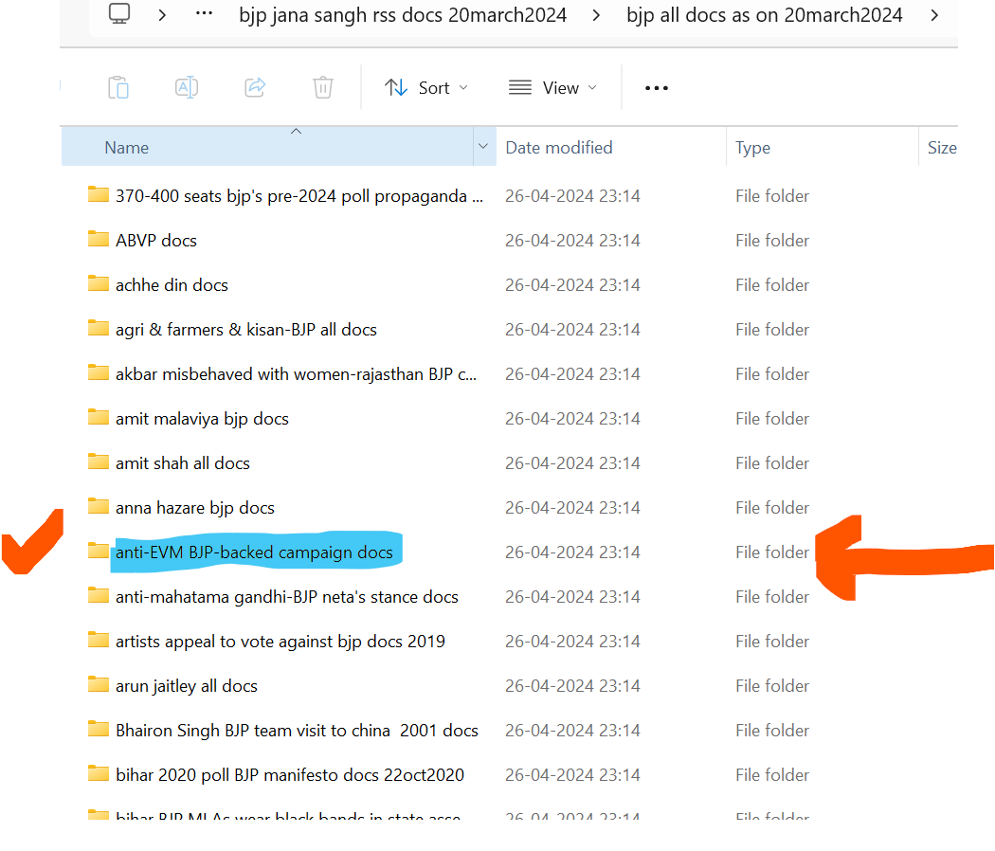
Task: Open the Name column filter dropdown arrow
Action: [483, 147]
